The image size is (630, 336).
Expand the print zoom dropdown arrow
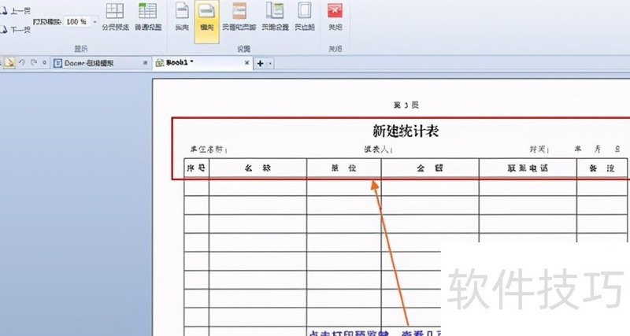pyautogui.click(x=94, y=22)
